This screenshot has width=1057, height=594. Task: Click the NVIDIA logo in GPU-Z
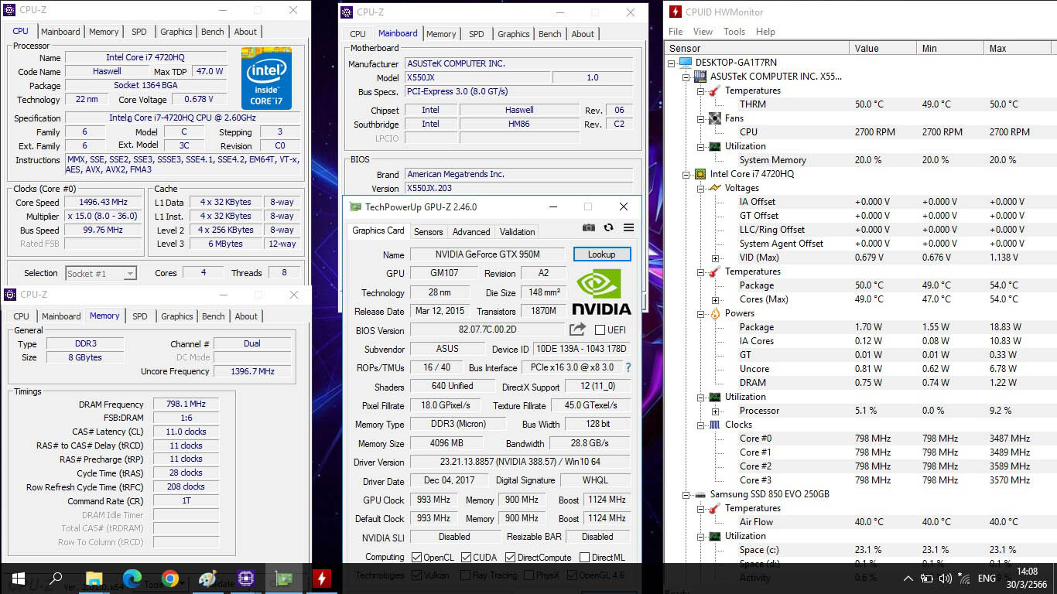(602, 292)
